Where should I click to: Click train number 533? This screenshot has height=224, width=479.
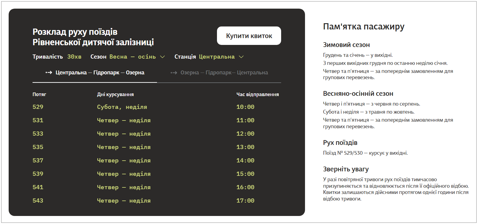[38, 134]
